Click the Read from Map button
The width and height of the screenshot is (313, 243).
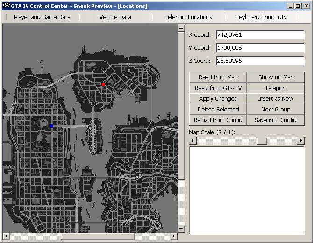coord(218,77)
